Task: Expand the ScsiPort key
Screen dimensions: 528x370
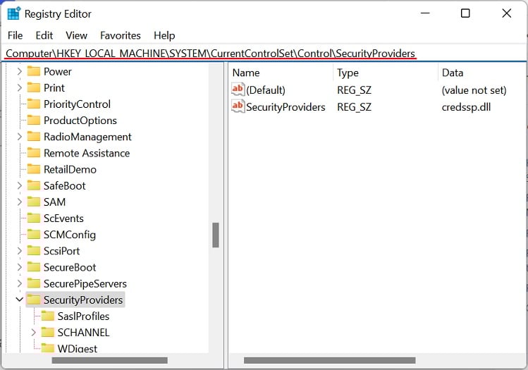Action: coord(19,251)
